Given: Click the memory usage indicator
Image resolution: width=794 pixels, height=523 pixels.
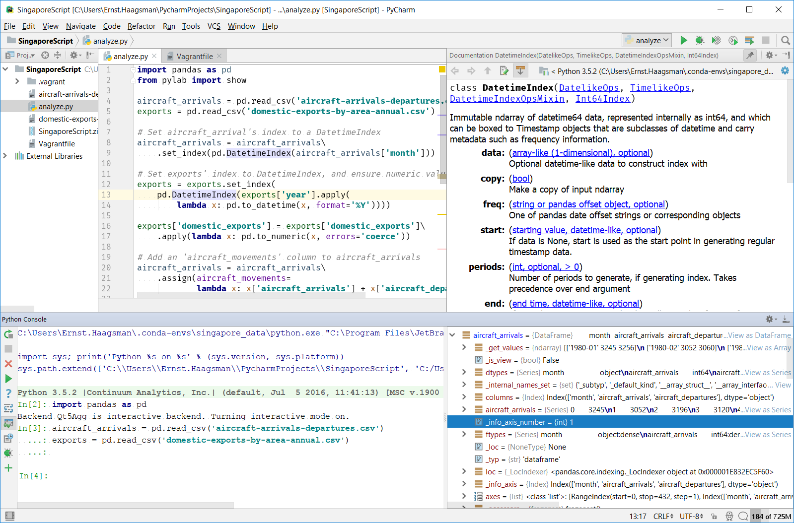Looking at the screenshot, I should click(x=771, y=517).
